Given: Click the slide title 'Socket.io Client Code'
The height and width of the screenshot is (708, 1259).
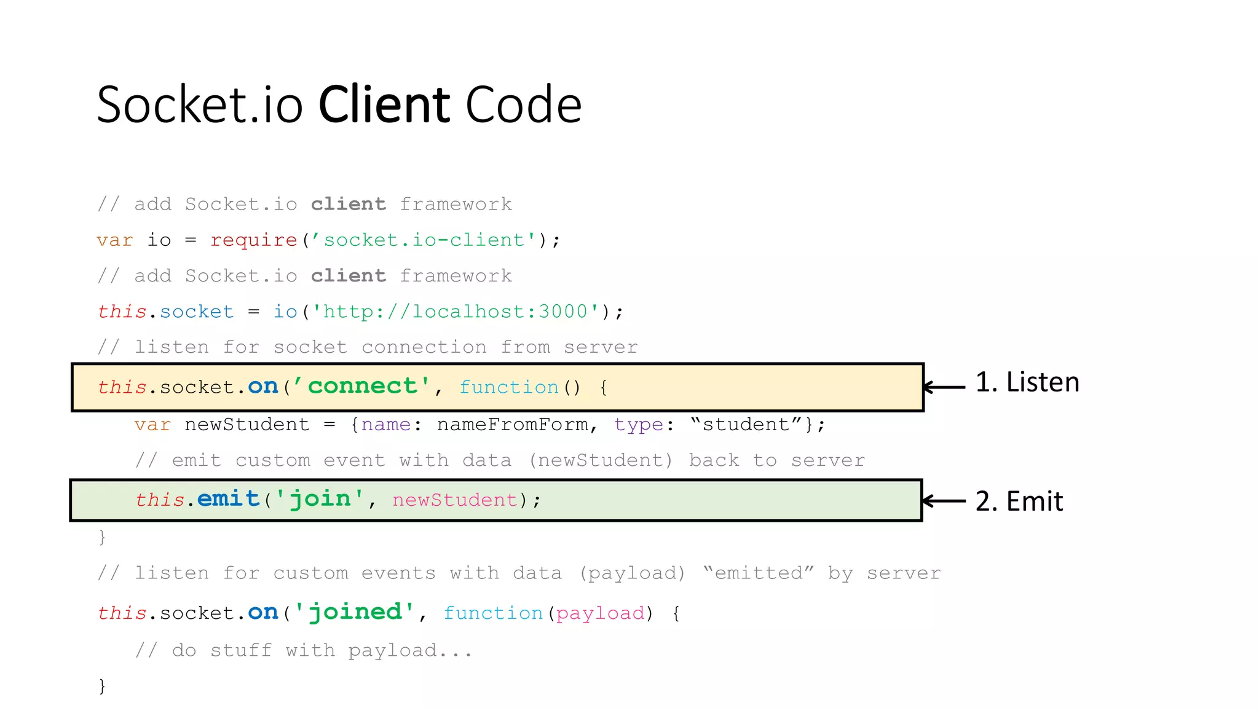Looking at the screenshot, I should coord(339,104).
